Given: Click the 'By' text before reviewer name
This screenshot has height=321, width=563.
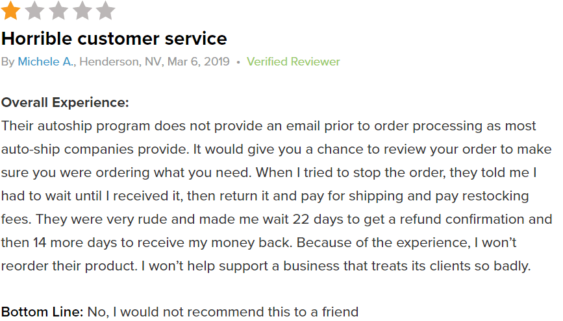Looking at the screenshot, I should tap(8, 62).
